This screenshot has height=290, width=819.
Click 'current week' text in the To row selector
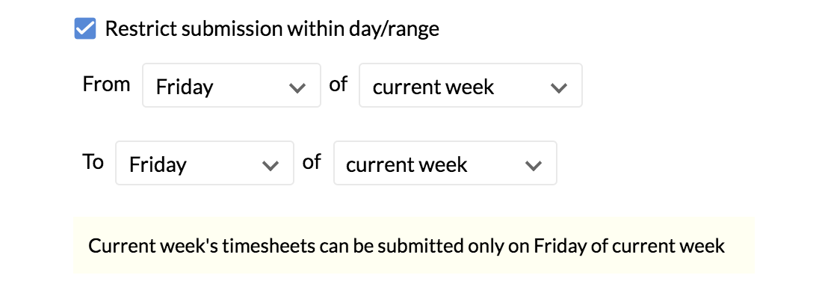pos(407,164)
